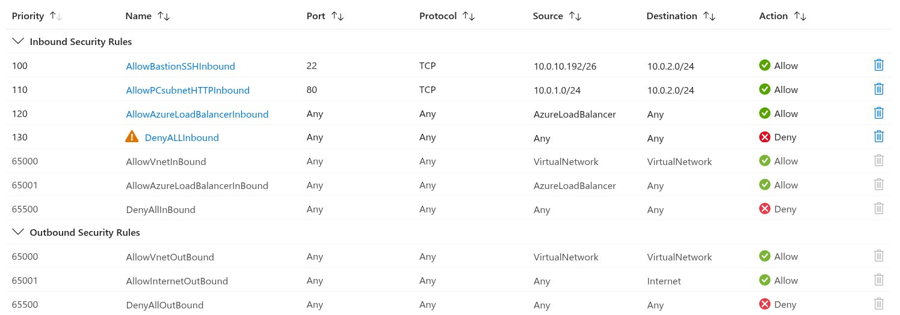
Task: Click trash icon on DenyALLInbound row
Action: click(x=878, y=137)
